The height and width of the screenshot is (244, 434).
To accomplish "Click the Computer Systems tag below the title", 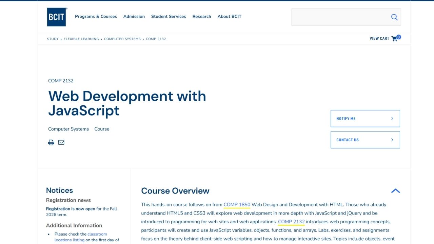I will [x=68, y=129].
